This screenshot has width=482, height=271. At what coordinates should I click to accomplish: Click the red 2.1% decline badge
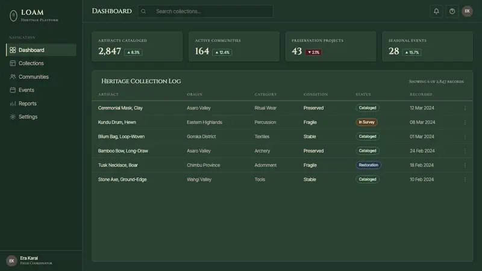(x=313, y=52)
